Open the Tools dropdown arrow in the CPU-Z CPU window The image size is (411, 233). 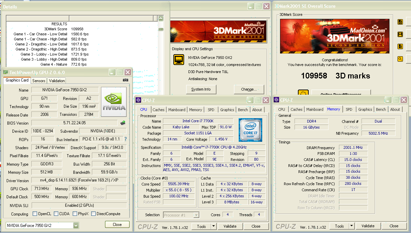[214, 226]
